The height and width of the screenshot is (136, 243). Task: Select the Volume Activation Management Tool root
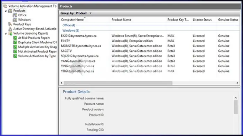point(32,6)
